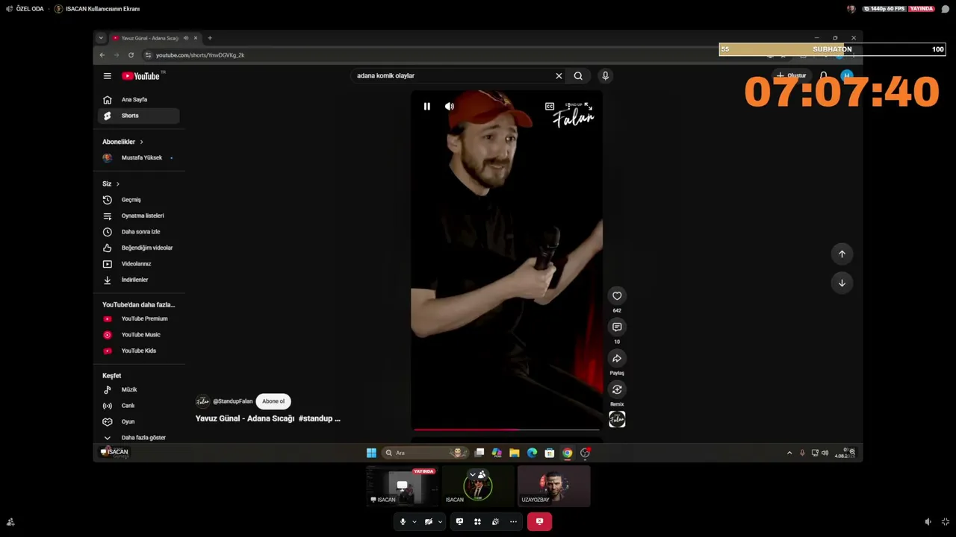Reload the page in Chrome
956x537 pixels.
131,55
